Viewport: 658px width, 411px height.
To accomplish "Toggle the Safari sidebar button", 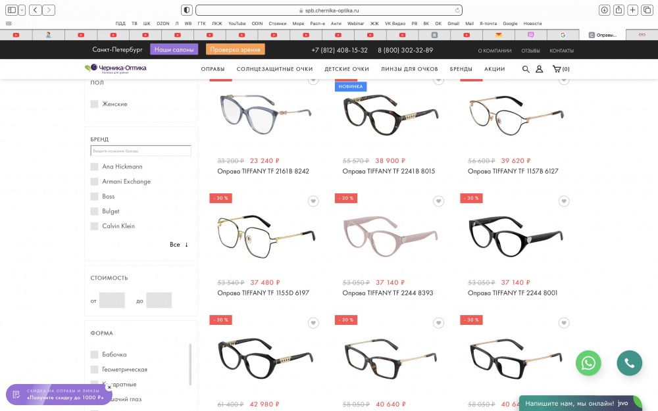I will pyautogui.click(x=12, y=10).
